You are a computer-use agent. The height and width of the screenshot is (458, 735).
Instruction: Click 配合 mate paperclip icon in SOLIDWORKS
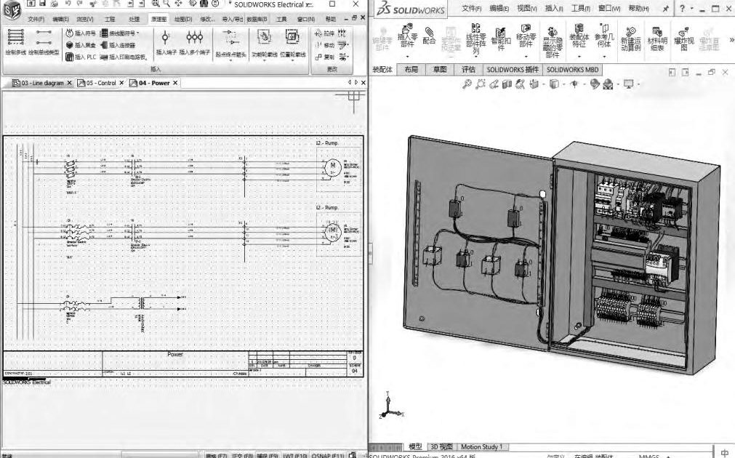coord(429,36)
